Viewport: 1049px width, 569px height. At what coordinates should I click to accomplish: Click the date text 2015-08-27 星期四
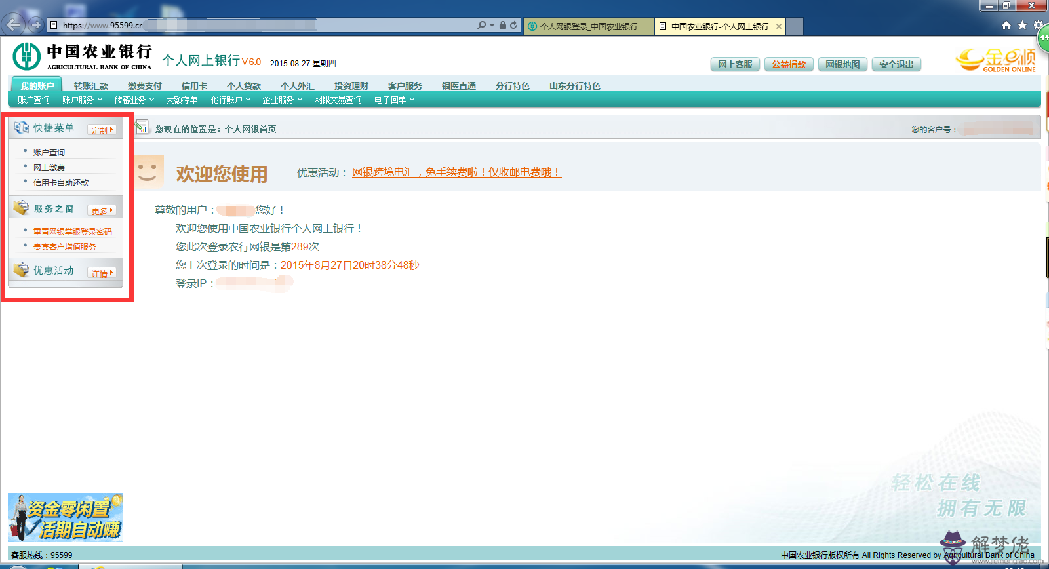[303, 64]
